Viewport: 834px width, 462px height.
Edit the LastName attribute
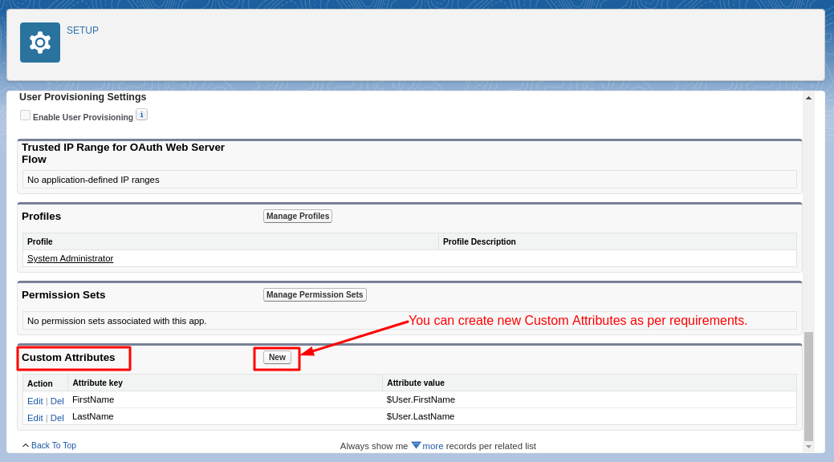tap(35, 417)
